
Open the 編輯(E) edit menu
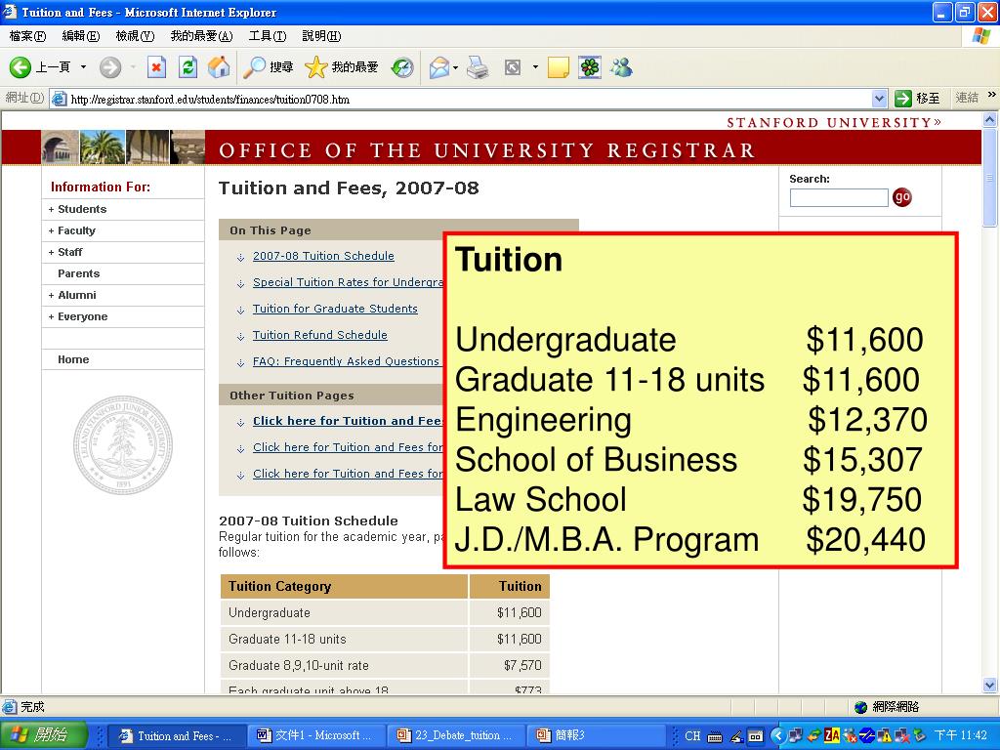point(81,36)
